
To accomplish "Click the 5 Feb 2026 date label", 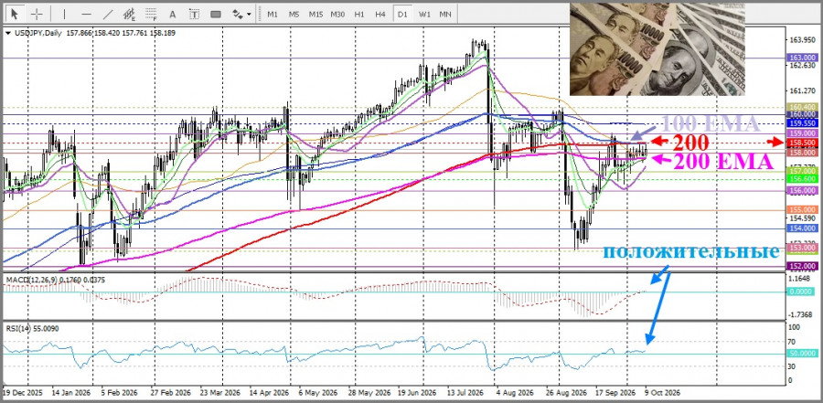I will [x=119, y=392].
